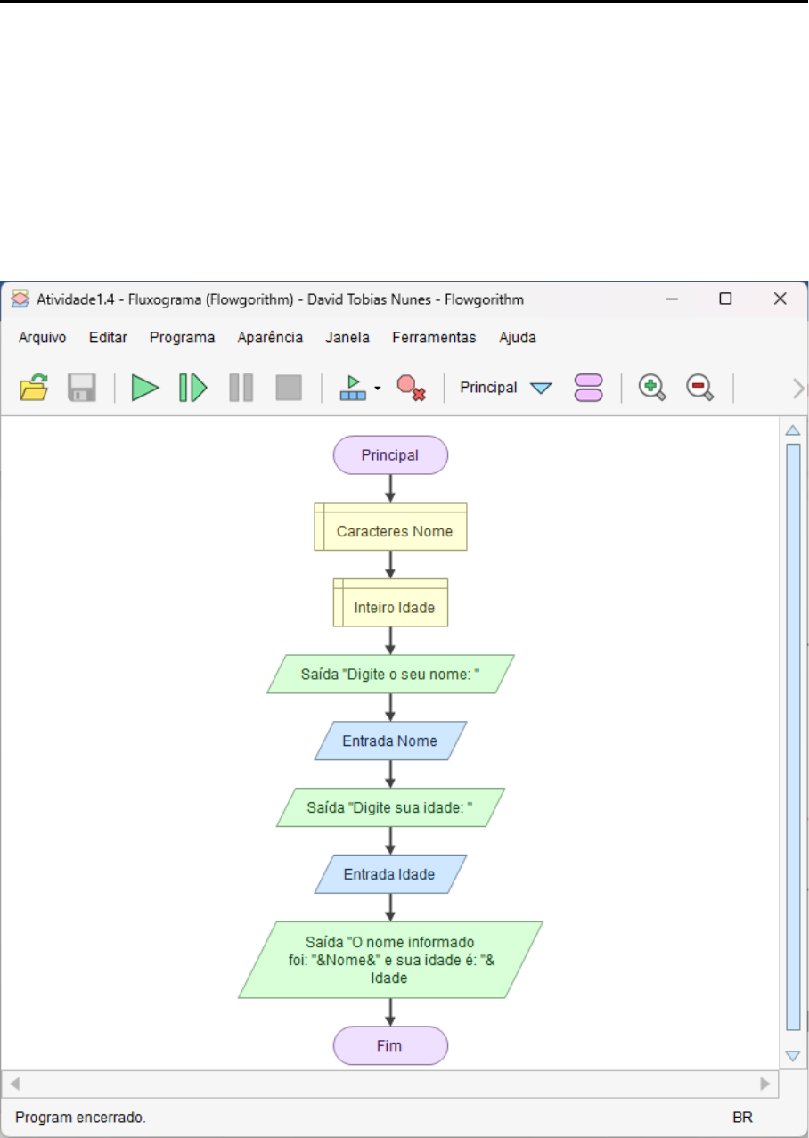
Task: Open the run speed dropdown arrow
Action: [x=378, y=389]
